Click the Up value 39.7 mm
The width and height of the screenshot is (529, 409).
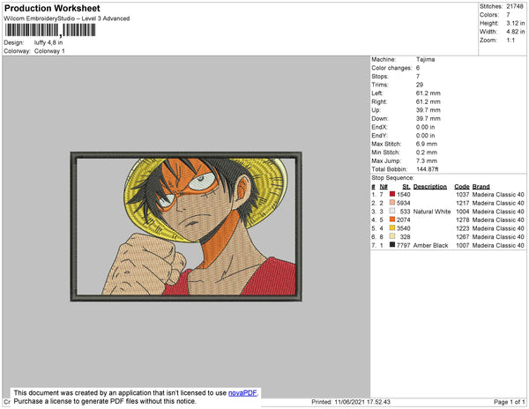click(428, 110)
